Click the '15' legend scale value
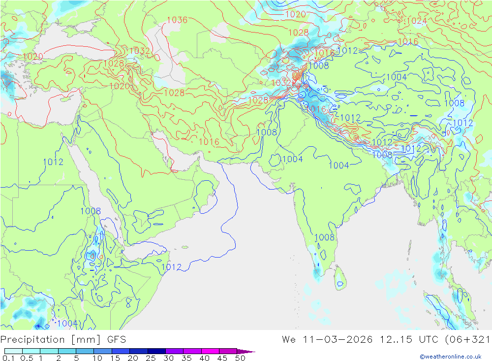492x361 pixels. [115, 358]
